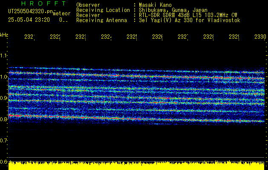Click the 2326 time marker
268x170 pixels.
pos(158,37)
